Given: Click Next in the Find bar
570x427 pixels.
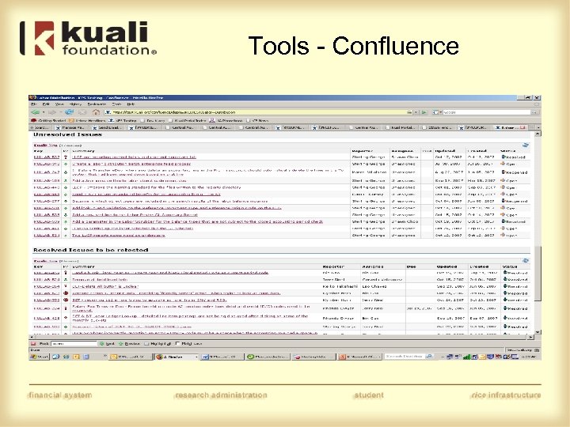Looking at the screenshot, I should 107,343.
